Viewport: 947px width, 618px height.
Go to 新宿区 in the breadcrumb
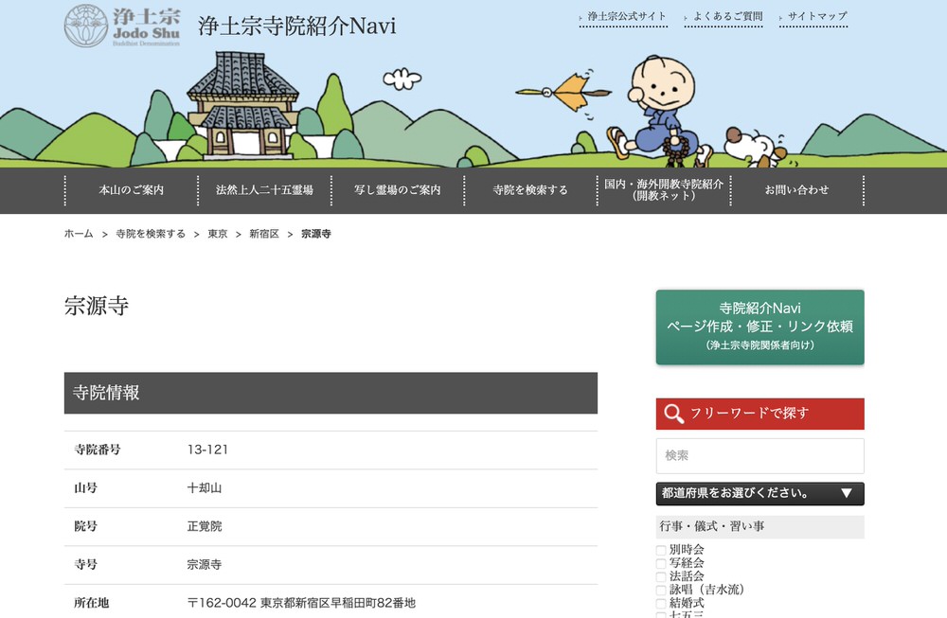(264, 234)
